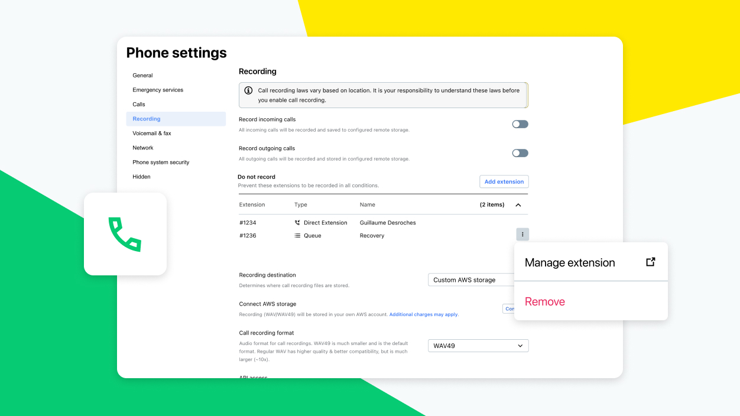This screenshot has width=740, height=416.
Task: Click the external link icon beside Manage extension
Action: tap(650, 262)
